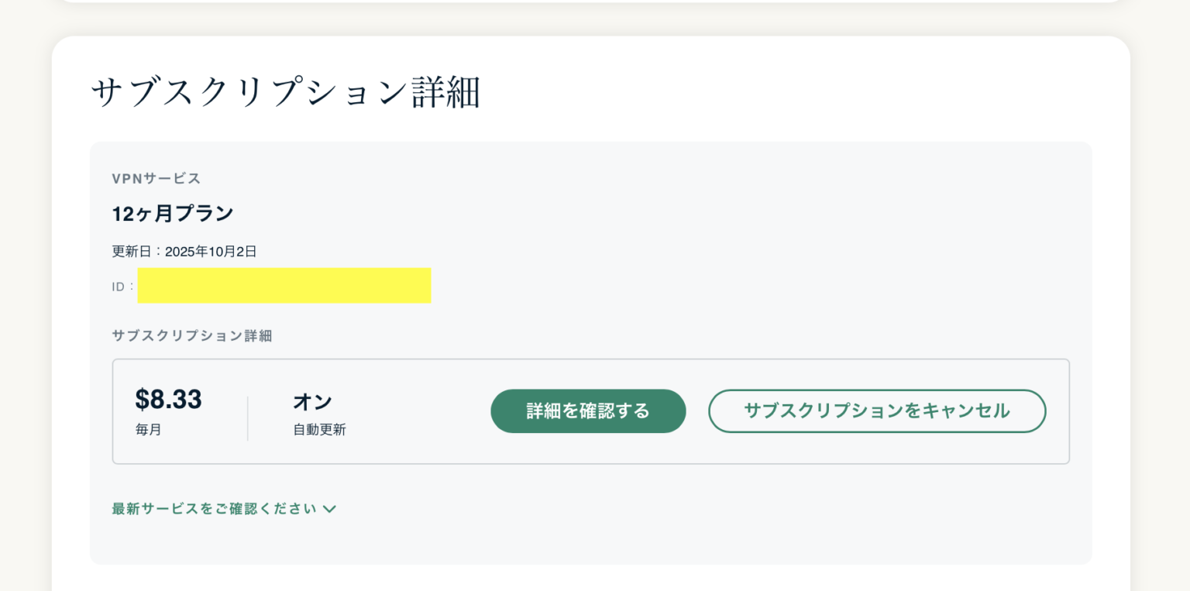Expand 最新サービスをご確認ください section

[x=215, y=509]
